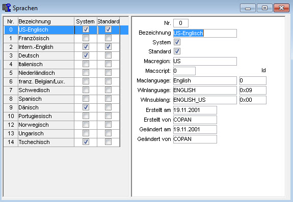Select the Französisch language row
293x202 pixels.
tap(62, 38)
